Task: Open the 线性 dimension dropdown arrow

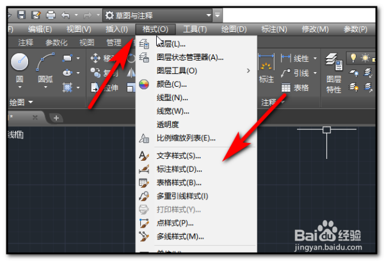Action: (315, 59)
